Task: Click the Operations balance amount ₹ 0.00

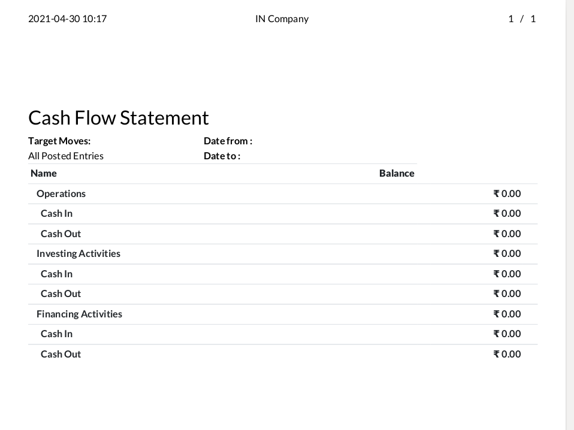Action: click(x=507, y=193)
